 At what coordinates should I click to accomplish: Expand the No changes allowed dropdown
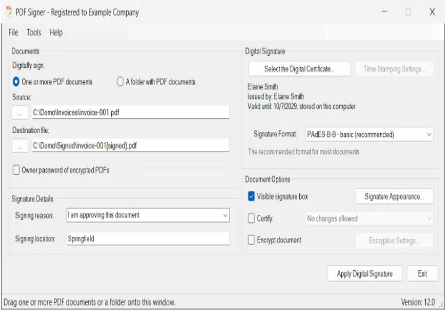[x=369, y=219]
